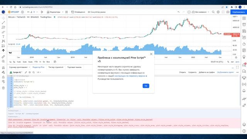Image resolution: width=247 pixels, height=139 pixels.
Task: Expand the USDT currency dropdown
Action: coord(235,17)
